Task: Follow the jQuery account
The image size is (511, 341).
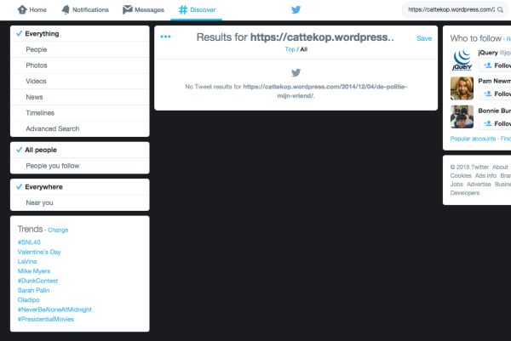Action: 496,66
